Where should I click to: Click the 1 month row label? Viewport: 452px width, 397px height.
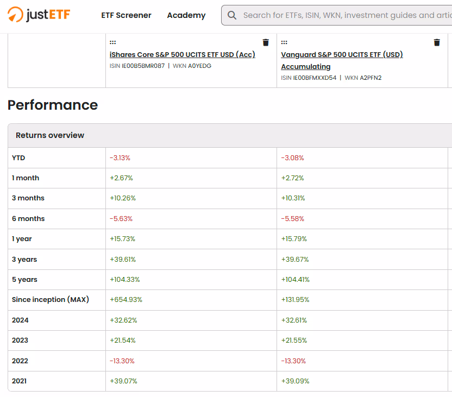coord(26,178)
